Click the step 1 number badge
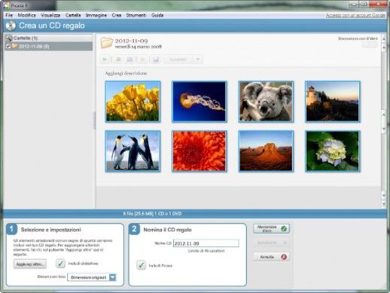Viewport: 390px width, 293px height. click(11, 229)
